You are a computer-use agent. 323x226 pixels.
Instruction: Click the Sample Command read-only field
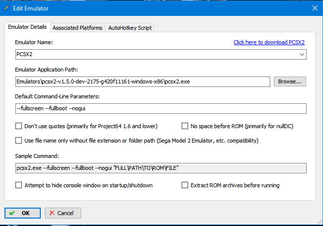click(161, 168)
